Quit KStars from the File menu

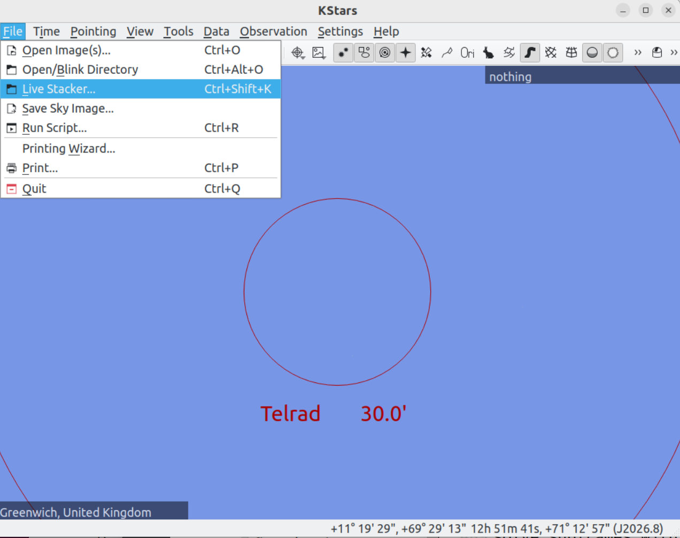(x=141, y=189)
